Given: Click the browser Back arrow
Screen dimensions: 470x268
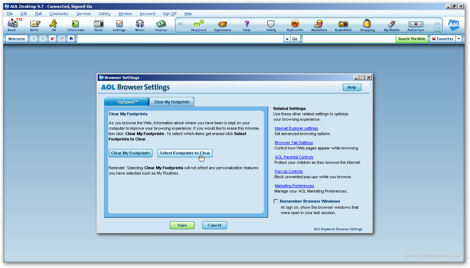Looking at the screenshot, I should point(34,39).
